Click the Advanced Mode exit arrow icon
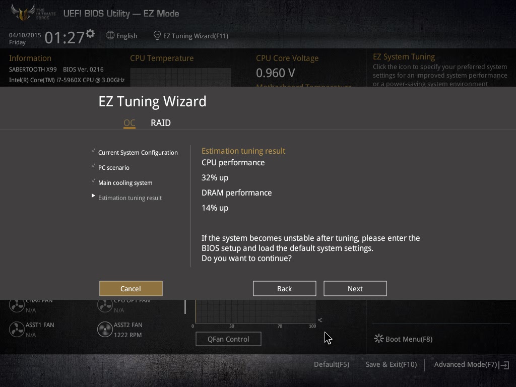516x387 pixels. 504,365
